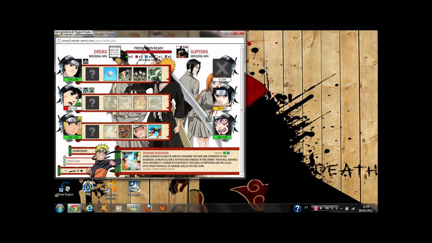Click the Exchange Chakra link
The image size is (432, 243).
coord(148,60)
